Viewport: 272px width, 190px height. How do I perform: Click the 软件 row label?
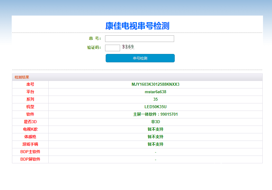[x=30, y=114]
